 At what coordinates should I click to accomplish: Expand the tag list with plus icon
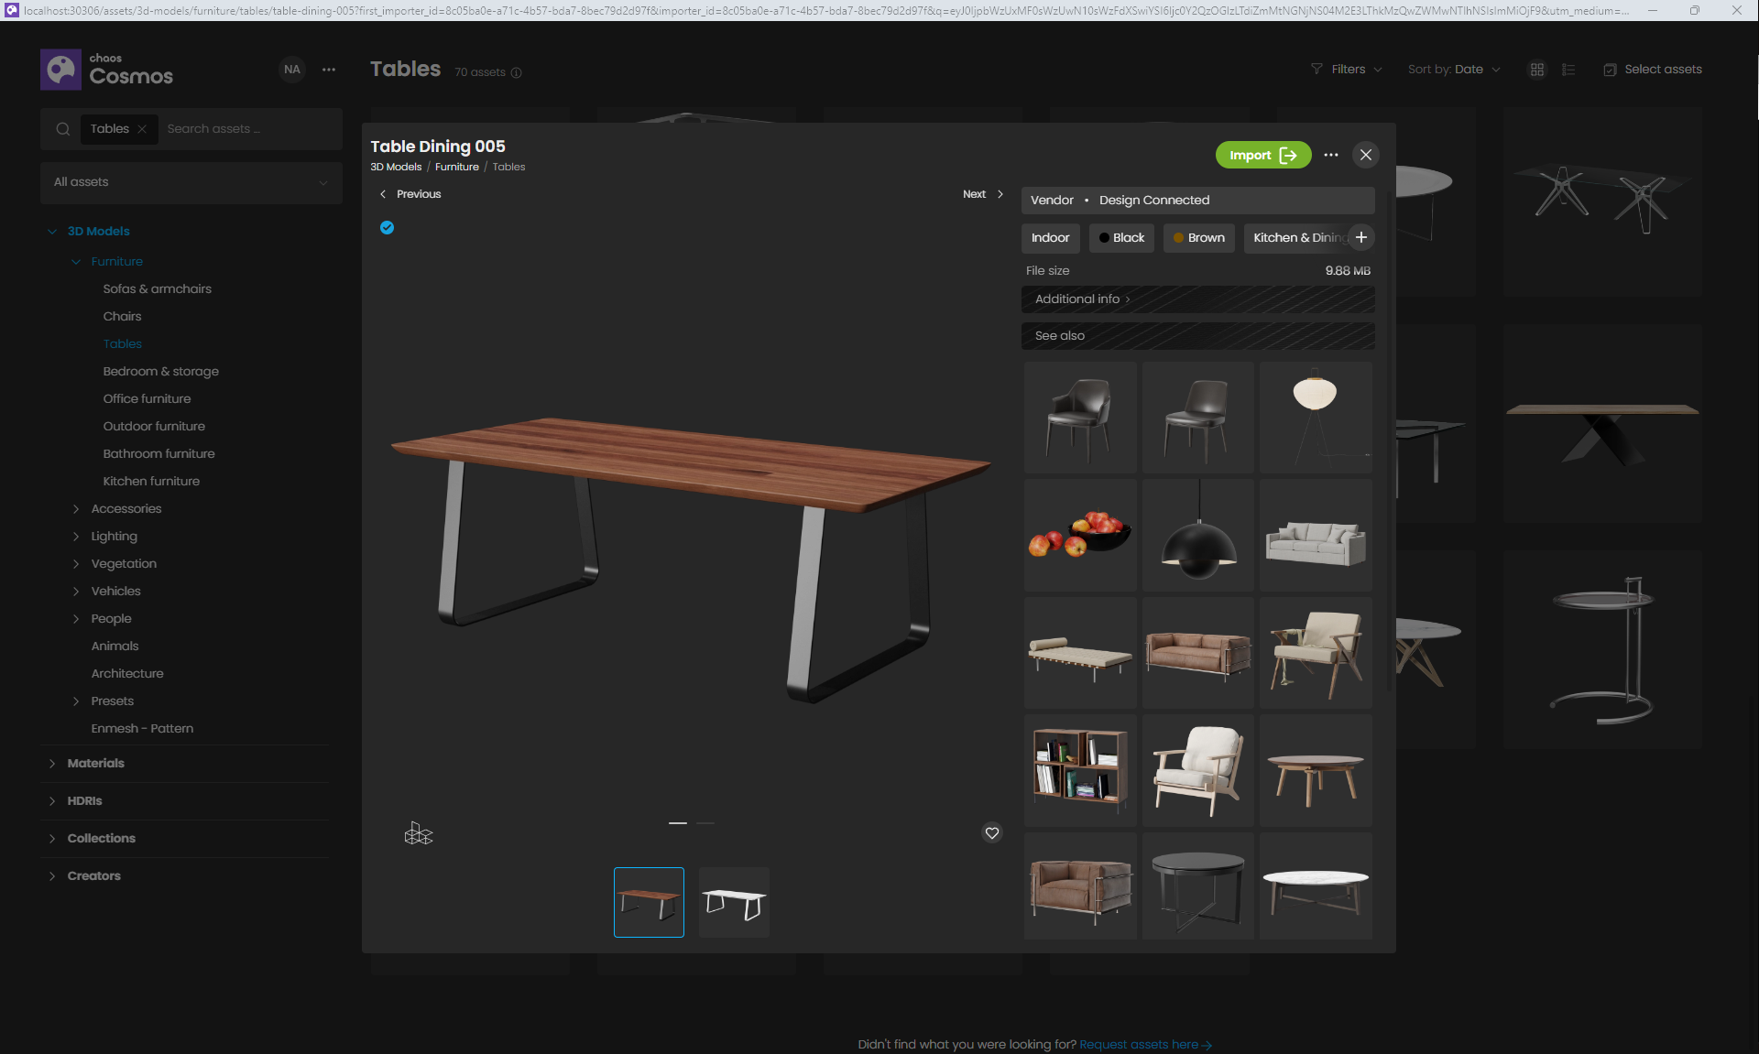point(1360,238)
